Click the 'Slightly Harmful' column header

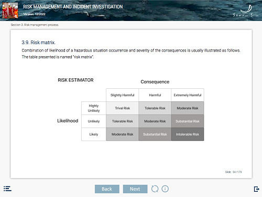click(x=123, y=95)
